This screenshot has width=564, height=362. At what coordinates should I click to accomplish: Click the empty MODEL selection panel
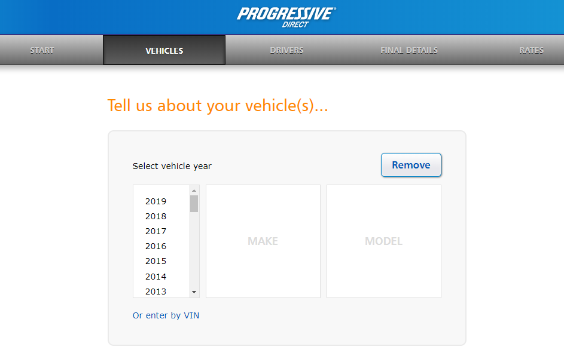pos(383,241)
